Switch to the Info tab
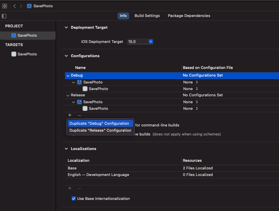The image size is (279, 211). [x=123, y=16]
